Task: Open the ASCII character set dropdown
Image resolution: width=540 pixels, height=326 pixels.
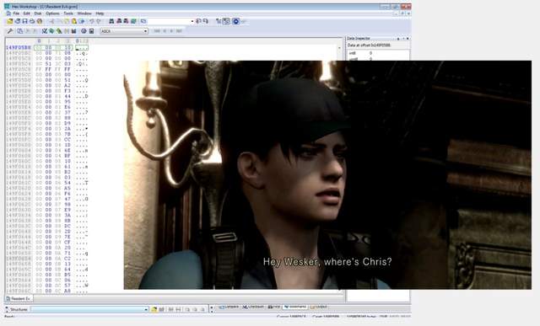Action: pyautogui.click(x=124, y=31)
